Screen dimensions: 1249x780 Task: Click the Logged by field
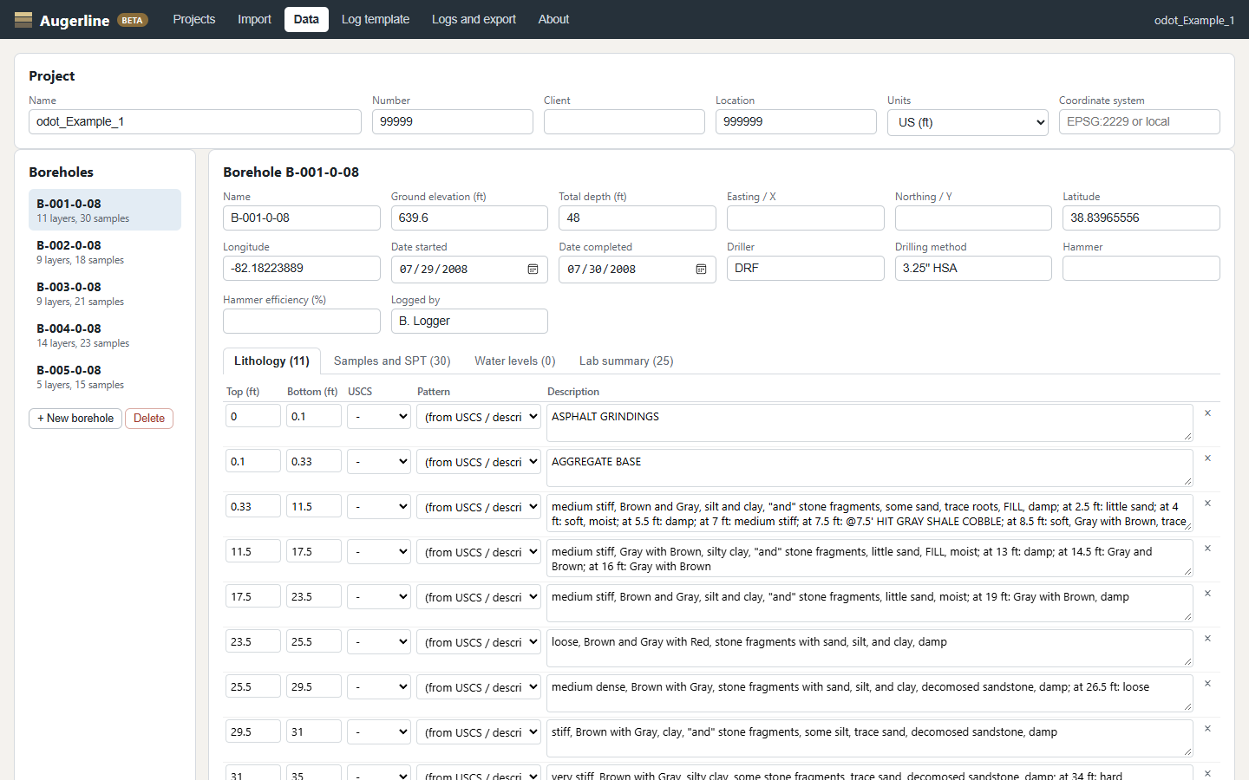(x=469, y=321)
